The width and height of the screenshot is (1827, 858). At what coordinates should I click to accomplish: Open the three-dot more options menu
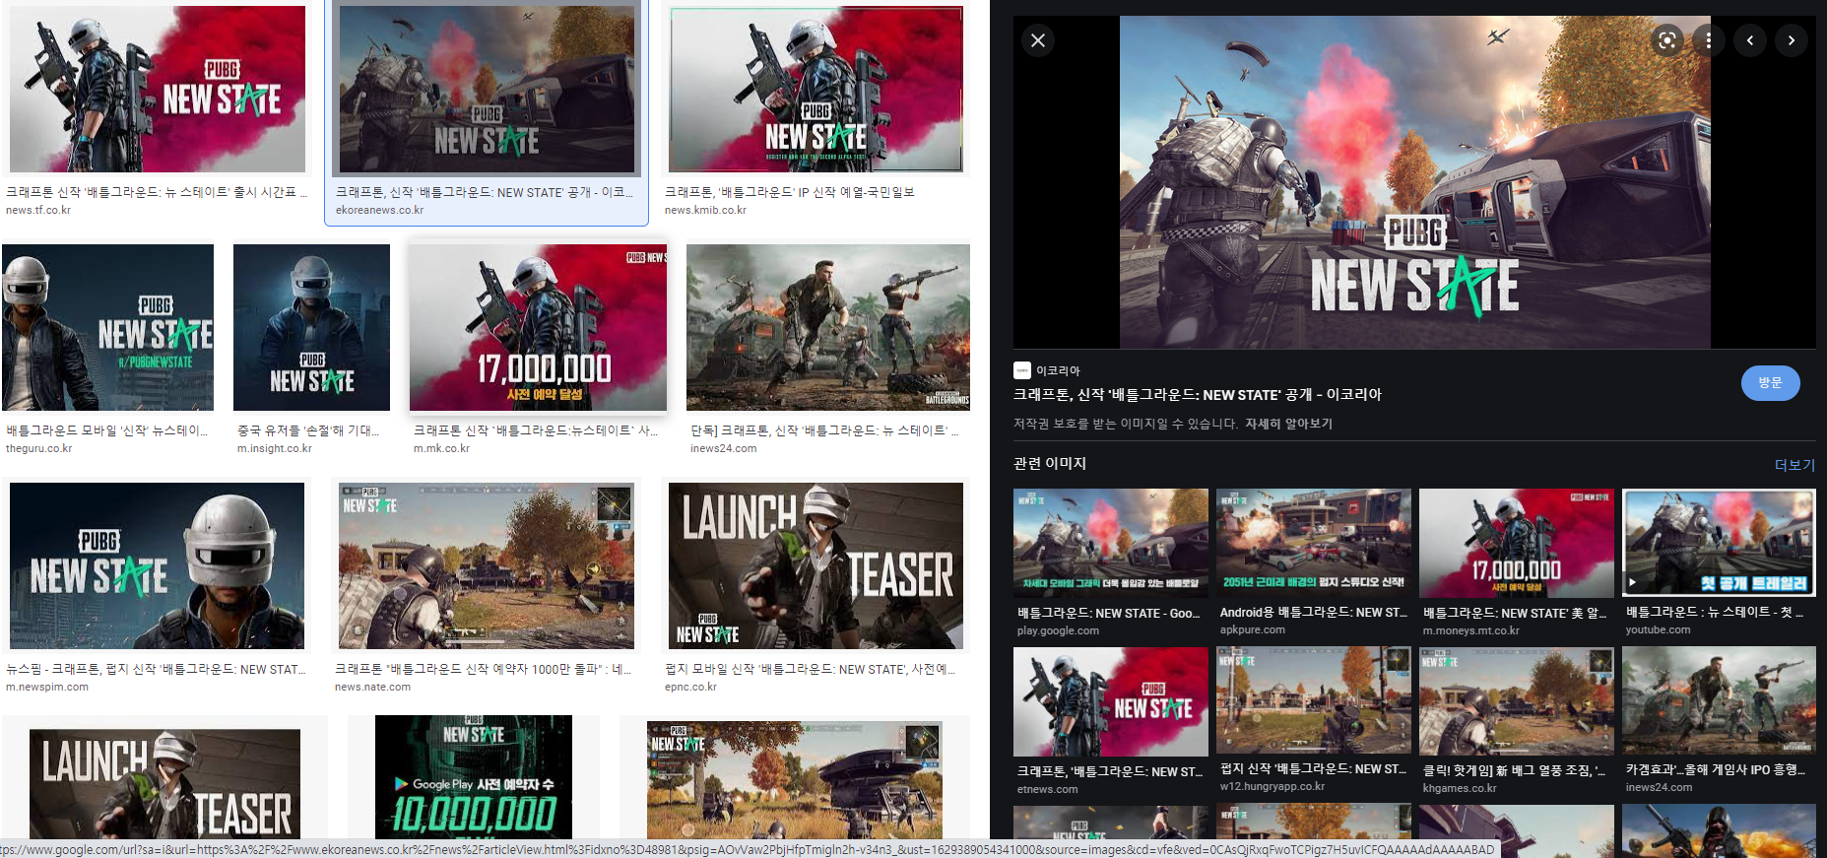(x=1709, y=40)
